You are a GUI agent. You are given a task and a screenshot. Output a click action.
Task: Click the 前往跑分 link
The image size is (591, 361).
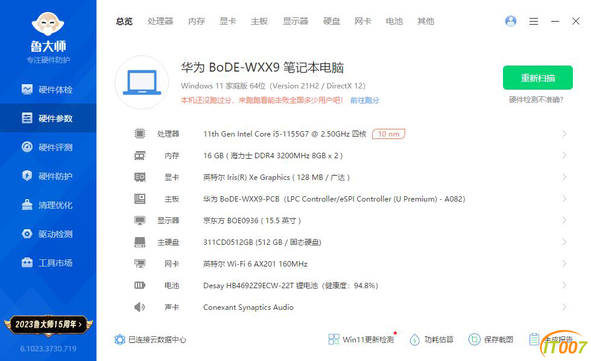coord(364,100)
